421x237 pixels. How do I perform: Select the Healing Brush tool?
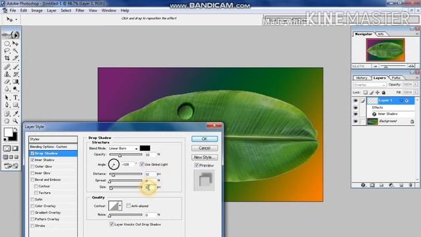pos(7,67)
